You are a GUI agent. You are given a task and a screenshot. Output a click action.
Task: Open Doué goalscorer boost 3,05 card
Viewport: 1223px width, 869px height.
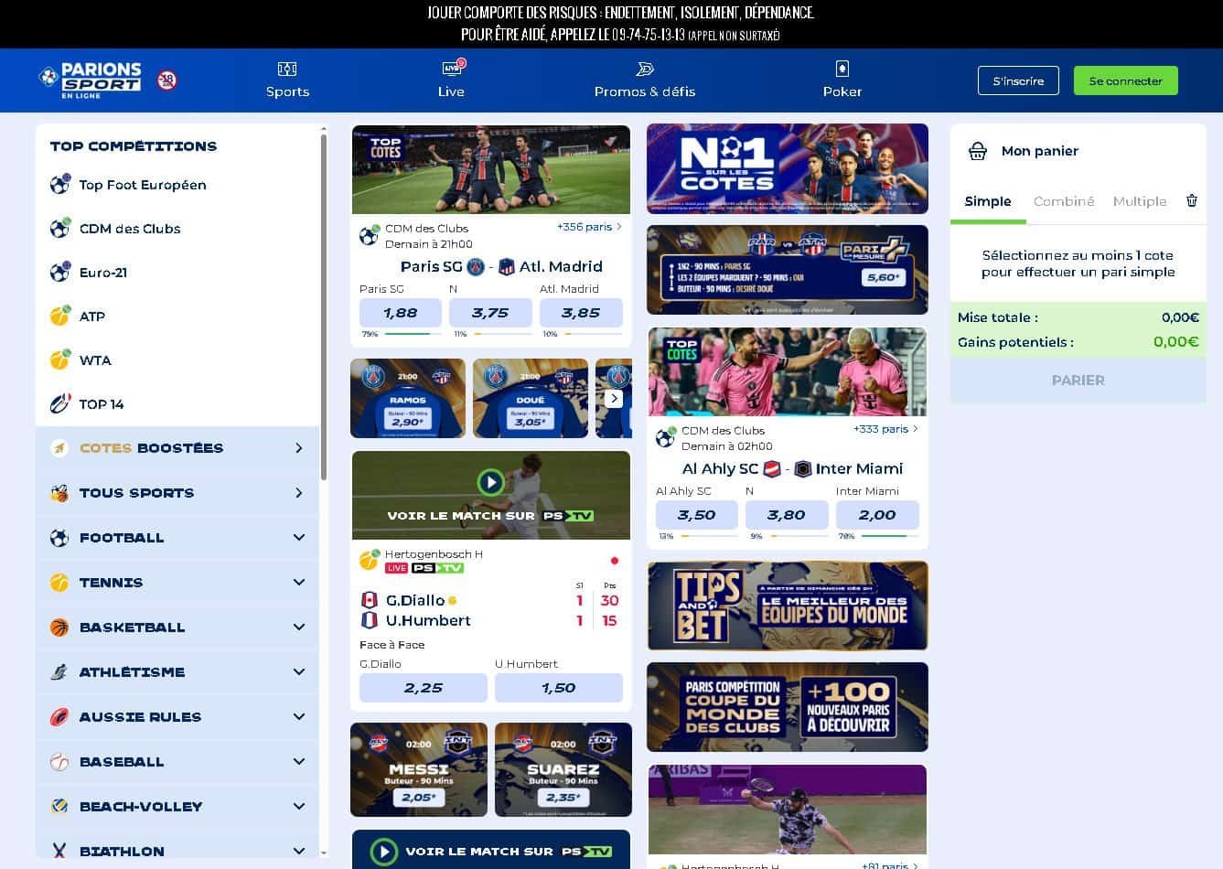coord(531,398)
